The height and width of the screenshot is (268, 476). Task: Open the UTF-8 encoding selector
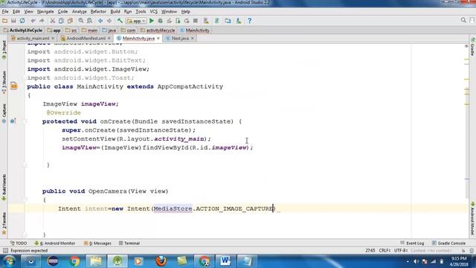tap(401, 250)
